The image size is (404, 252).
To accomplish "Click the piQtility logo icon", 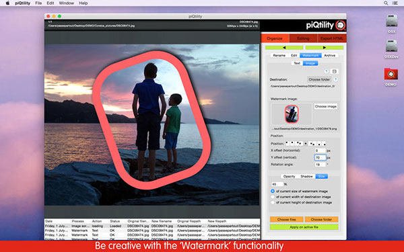I will pyautogui.click(x=341, y=26).
